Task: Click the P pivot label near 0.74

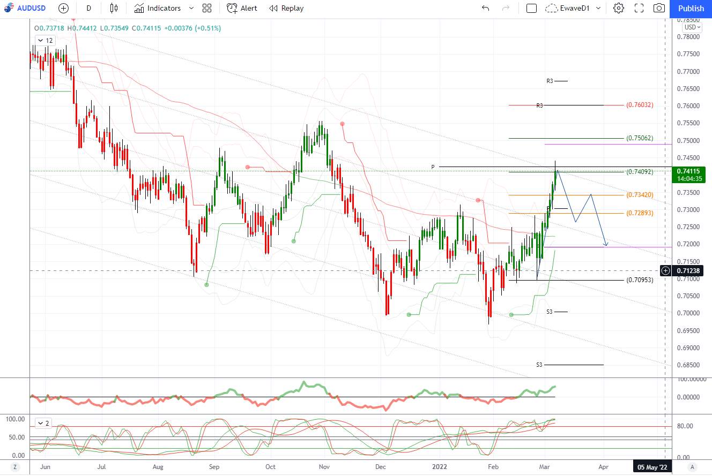Action: [433, 167]
